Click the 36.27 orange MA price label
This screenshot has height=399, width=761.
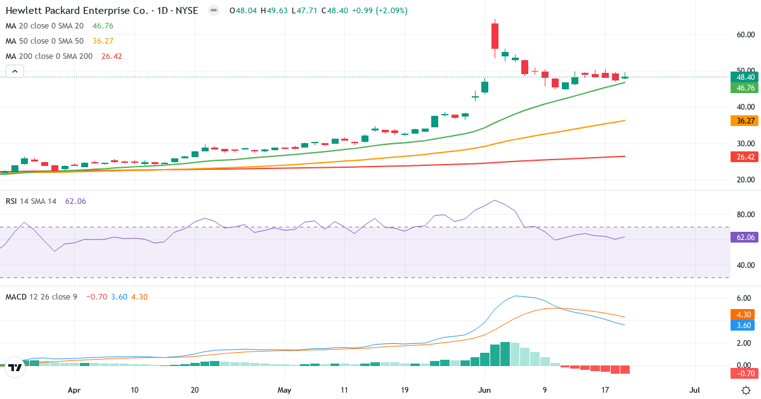tap(744, 120)
